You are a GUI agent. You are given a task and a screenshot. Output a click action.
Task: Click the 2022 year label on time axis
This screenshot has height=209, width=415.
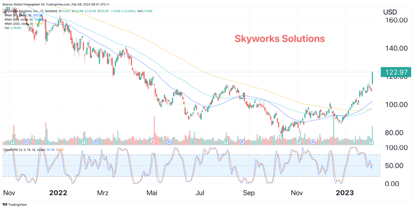[x=58, y=193]
